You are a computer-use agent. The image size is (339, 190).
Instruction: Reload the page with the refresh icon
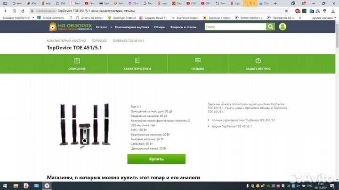coord(23,11)
